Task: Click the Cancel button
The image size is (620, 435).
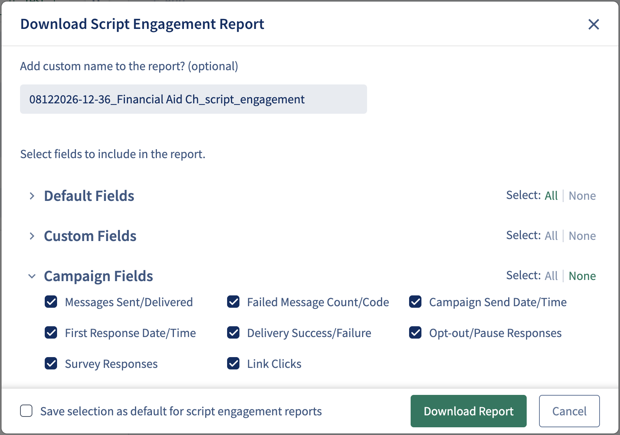Action: coord(569,411)
